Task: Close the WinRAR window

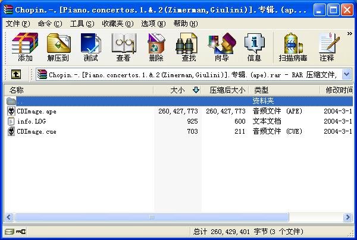Action: 347,10
